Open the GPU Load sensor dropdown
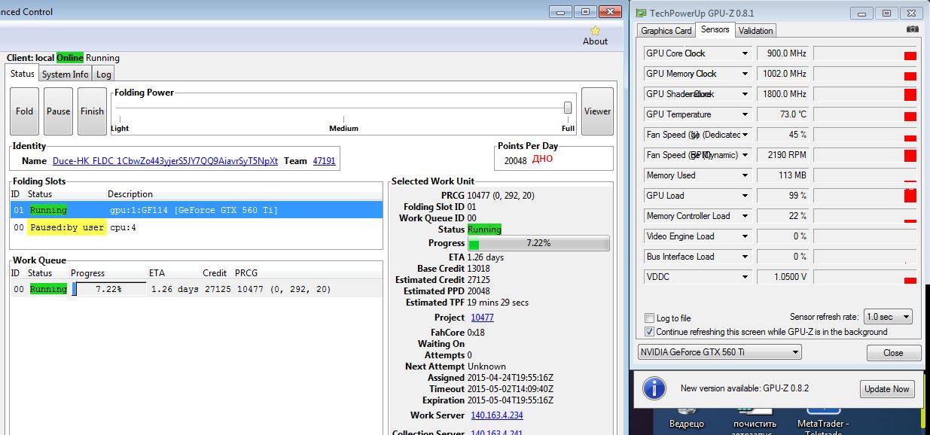930x435 pixels. coord(745,196)
